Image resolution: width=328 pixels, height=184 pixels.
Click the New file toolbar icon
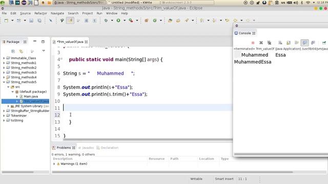6,20
